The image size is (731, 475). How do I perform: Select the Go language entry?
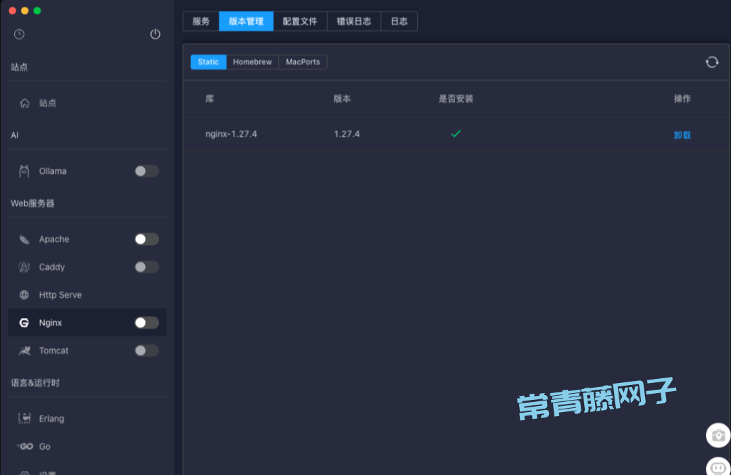pos(43,446)
